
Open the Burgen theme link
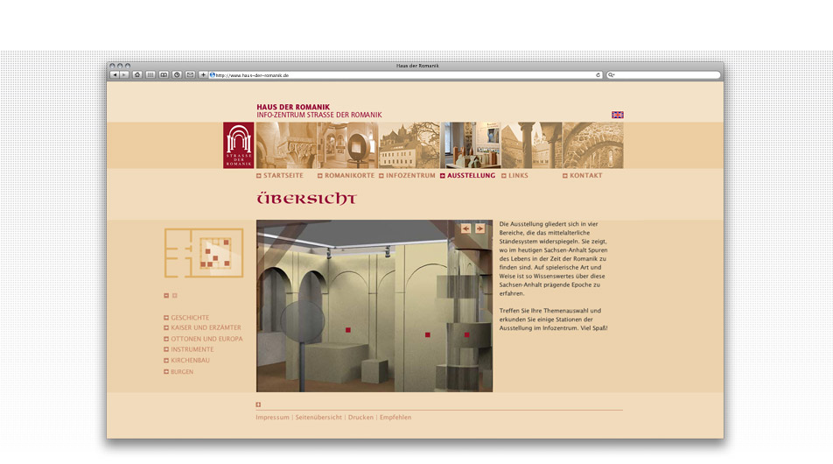tap(182, 372)
